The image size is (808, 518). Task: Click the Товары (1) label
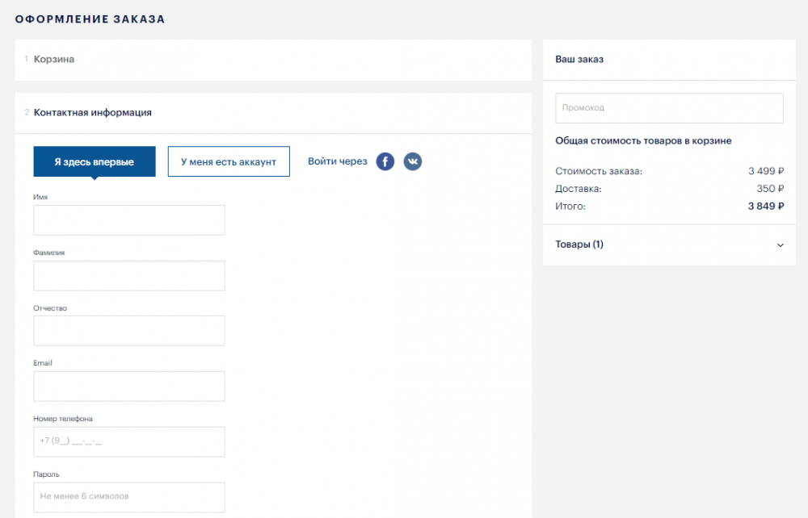pos(579,244)
